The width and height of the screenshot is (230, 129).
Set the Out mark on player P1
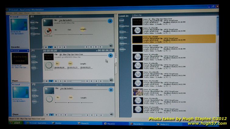70,63
